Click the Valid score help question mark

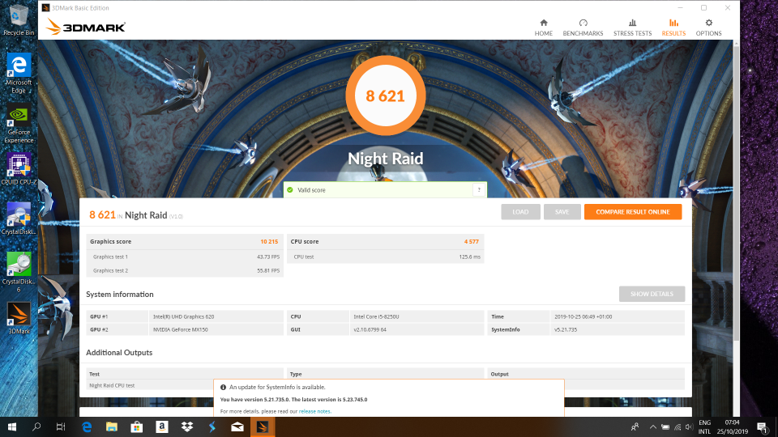point(479,189)
